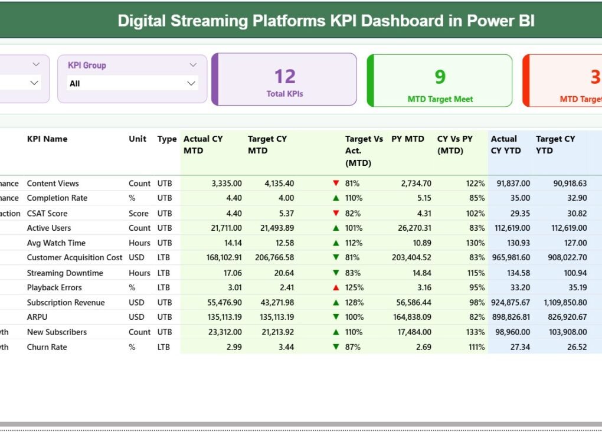Sort by the Actual CY MTD column header

click(203, 145)
